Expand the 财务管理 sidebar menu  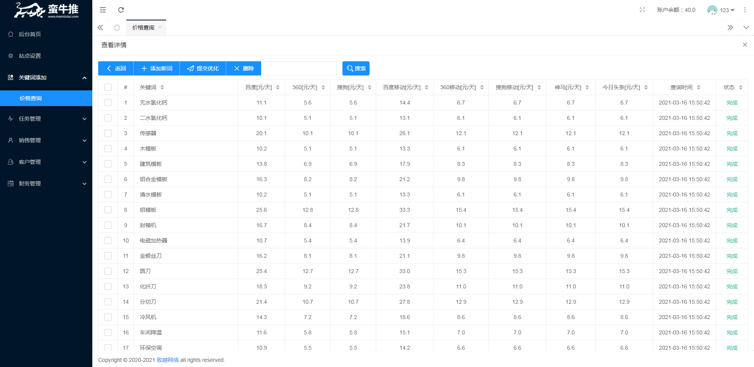tap(46, 183)
